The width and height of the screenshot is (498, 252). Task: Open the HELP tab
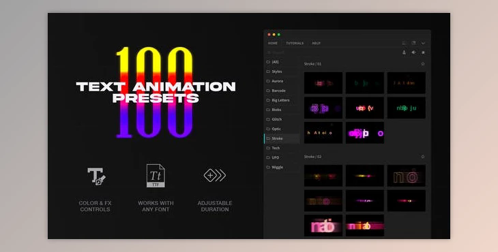[x=316, y=43]
